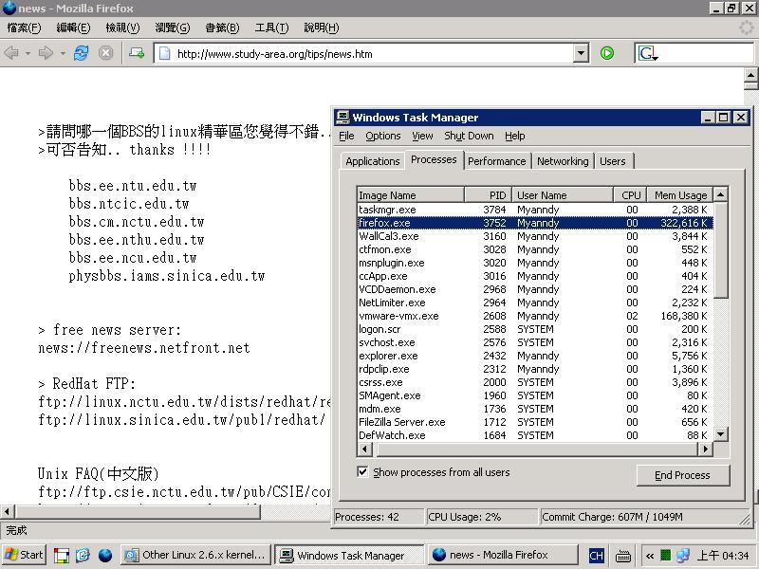Switch to the Networking tab
759x569 pixels.
point(563,161)
